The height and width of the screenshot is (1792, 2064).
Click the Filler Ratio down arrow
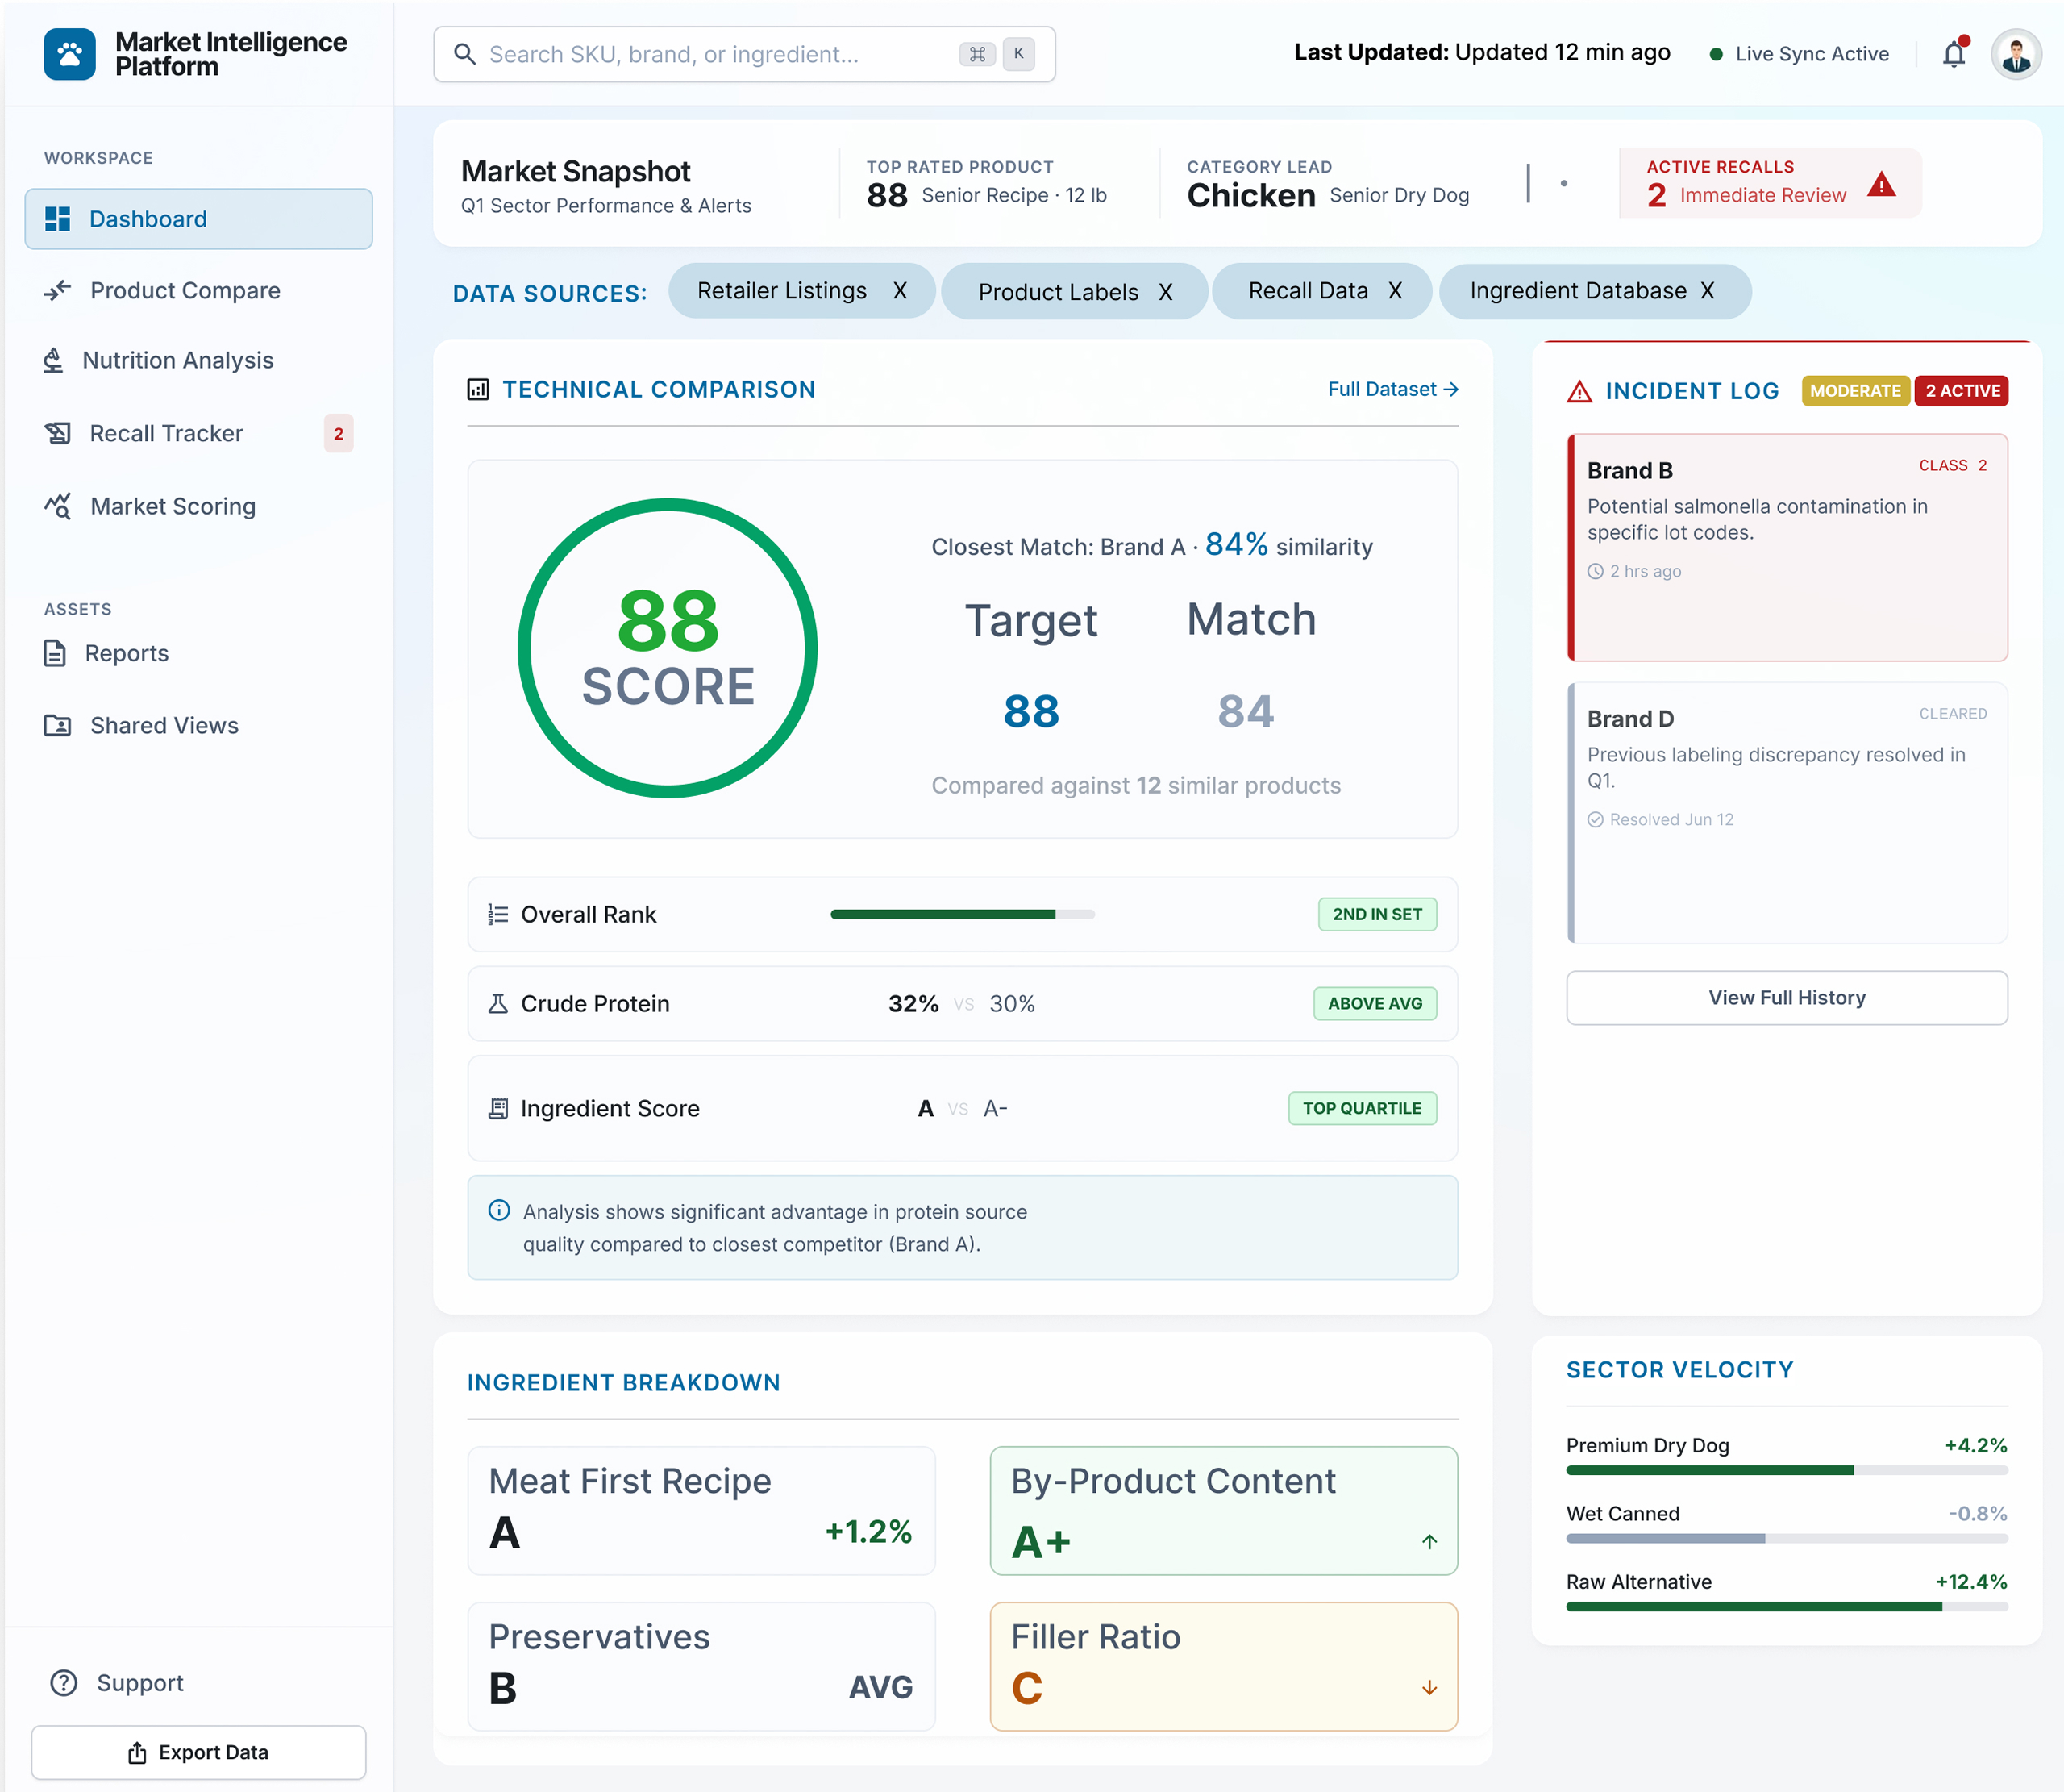pos(1429,1687)
